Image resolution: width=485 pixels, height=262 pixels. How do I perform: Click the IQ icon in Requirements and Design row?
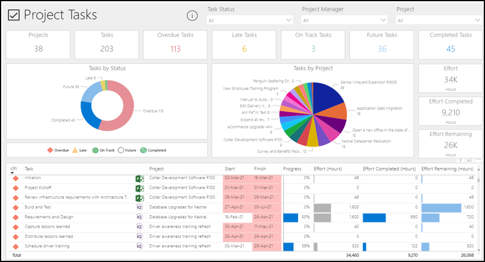(140, 217)
